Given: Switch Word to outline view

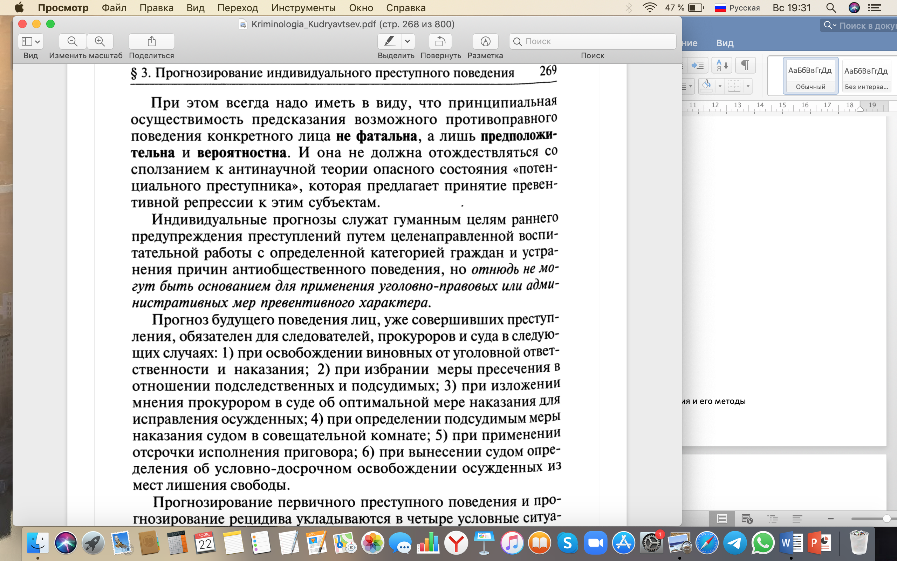Looking at the screenshot, I should coord(773,519).
